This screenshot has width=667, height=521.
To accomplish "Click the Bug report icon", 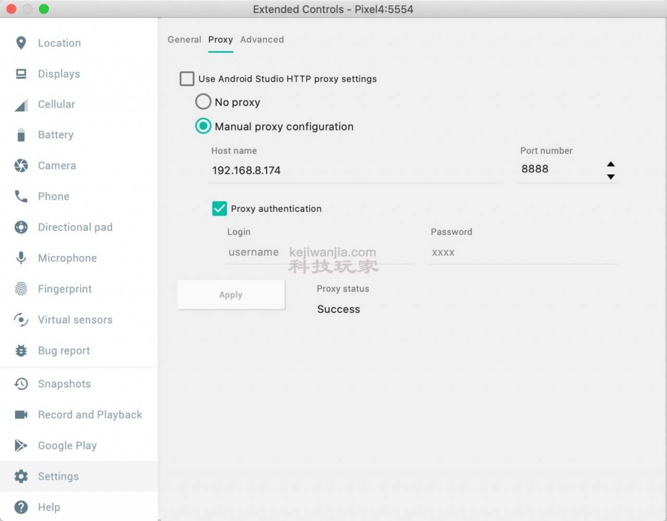I will [21, 350].
